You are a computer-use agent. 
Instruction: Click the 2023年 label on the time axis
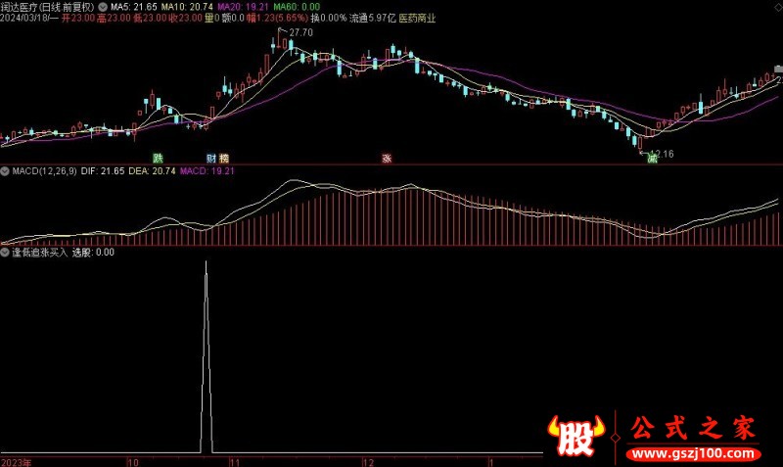[x=17, y=460]
